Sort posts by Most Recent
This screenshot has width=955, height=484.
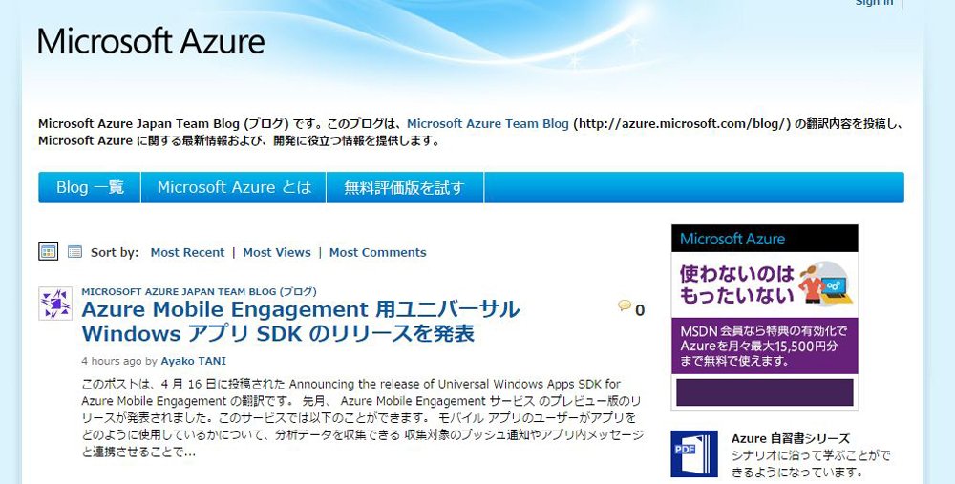[187, 252]
